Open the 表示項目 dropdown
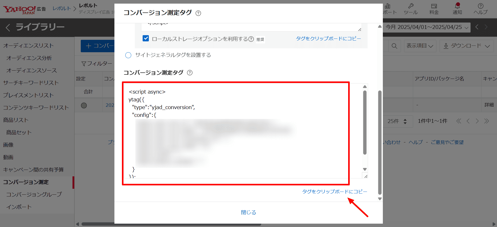This screenshot has height=227, width=497. [420, 46]
